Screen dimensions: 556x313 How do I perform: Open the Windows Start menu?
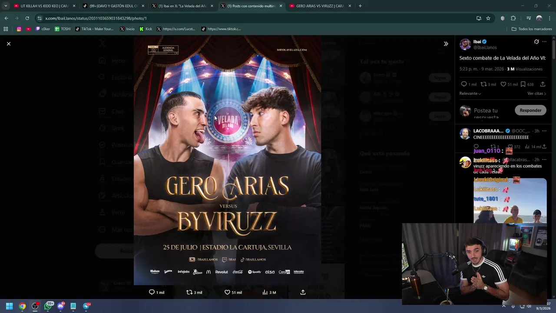[9, 306]
